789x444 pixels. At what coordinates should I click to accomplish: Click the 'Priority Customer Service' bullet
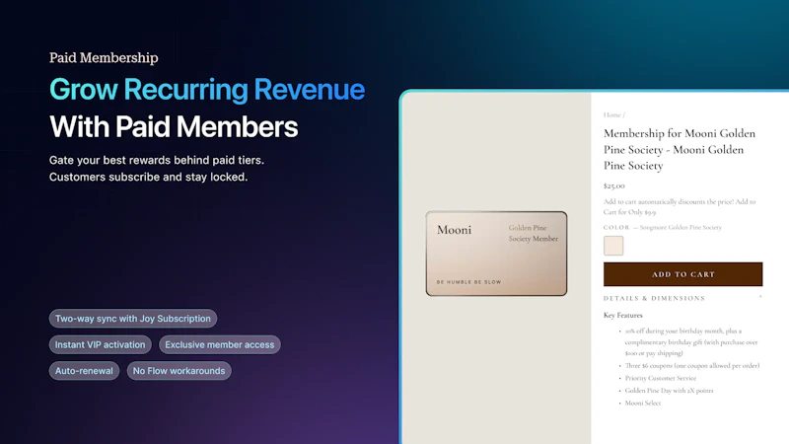[x=660, y=378]
